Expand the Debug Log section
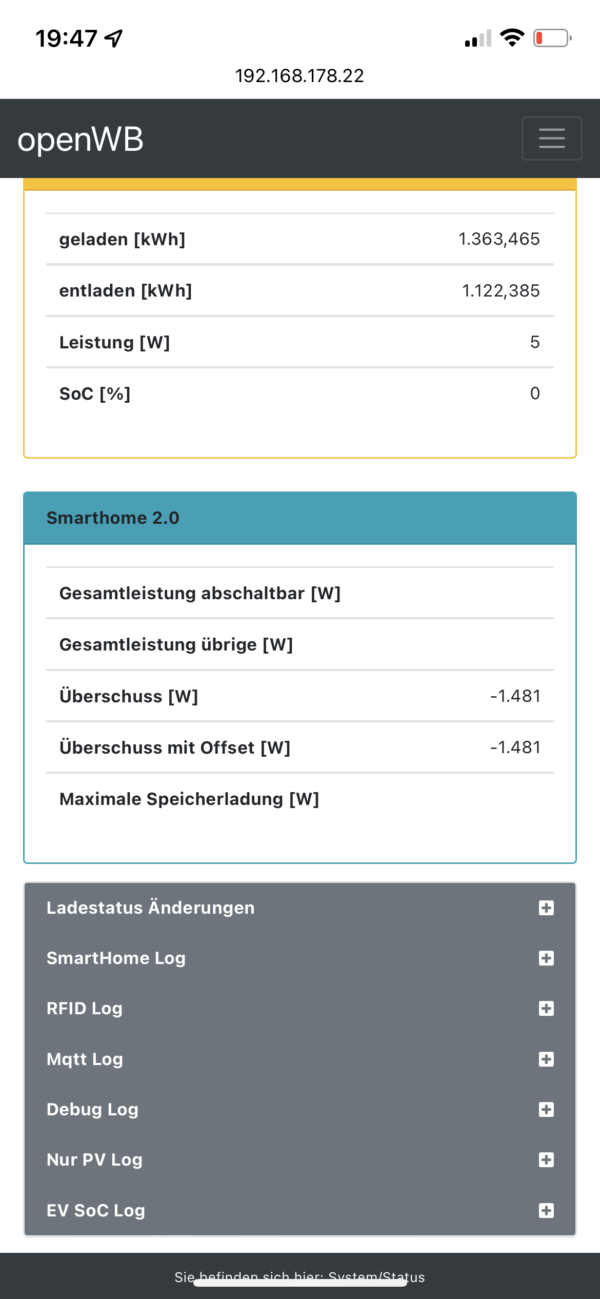 tap(92, 1110)
